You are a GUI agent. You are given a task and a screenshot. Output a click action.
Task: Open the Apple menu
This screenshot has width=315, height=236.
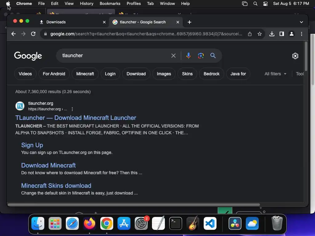8,4
